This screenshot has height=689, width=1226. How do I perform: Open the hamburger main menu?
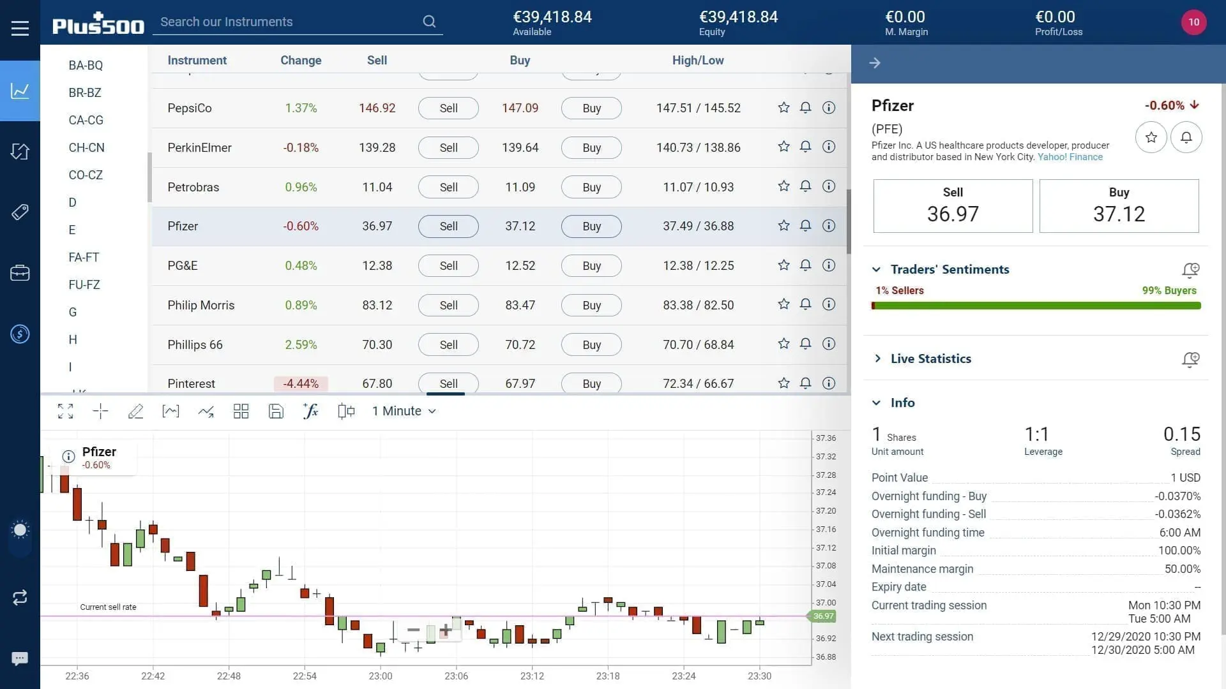pos(20,28)
